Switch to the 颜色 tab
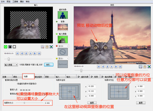Screen dimensions: 153x111 click(x=17, y=77)
